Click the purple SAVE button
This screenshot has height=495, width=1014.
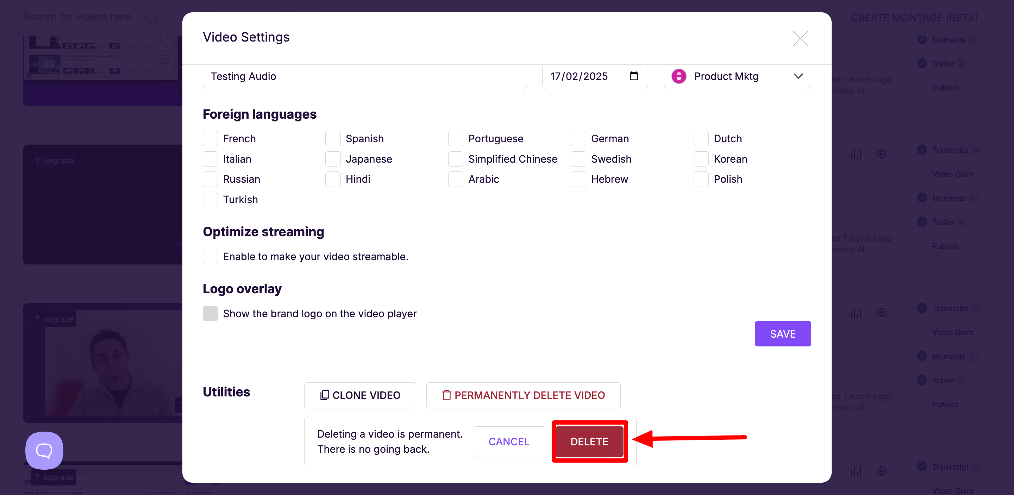783,334
